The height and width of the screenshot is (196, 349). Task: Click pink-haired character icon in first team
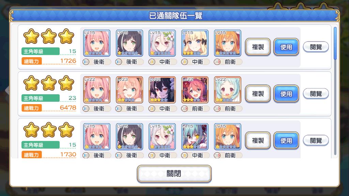[x=96, y=43]
